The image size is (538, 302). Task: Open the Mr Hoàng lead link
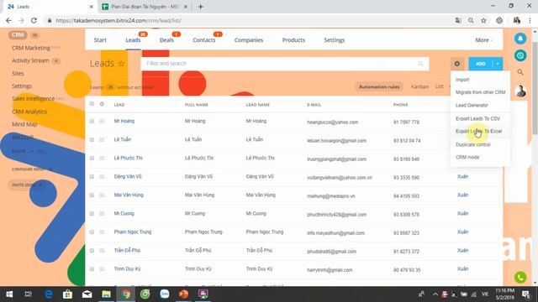[124, 121]
